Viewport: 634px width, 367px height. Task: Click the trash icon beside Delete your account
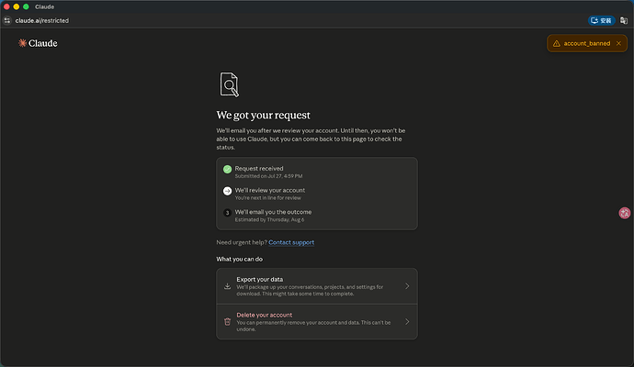(x=227, y=322)
